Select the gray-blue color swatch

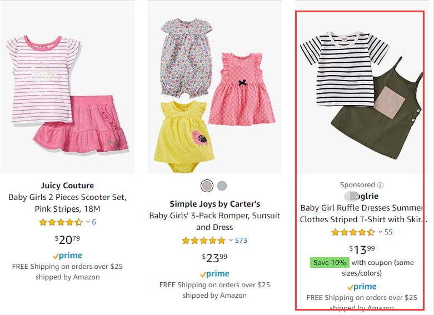222,186
